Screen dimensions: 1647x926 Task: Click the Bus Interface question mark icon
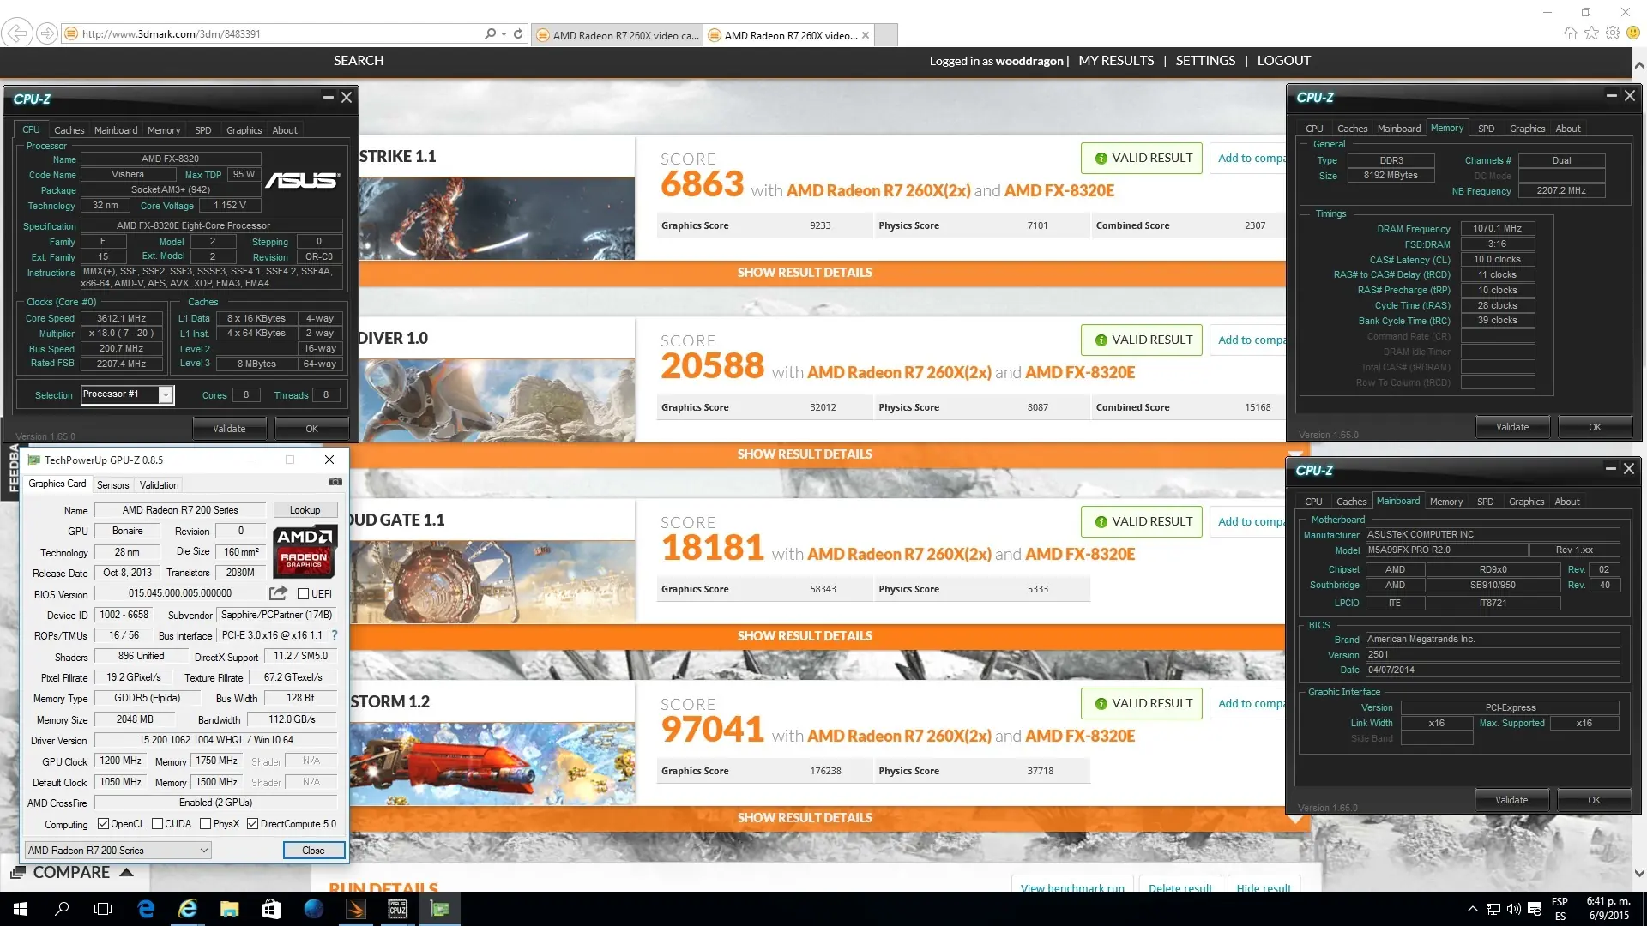tap(335, 635)
